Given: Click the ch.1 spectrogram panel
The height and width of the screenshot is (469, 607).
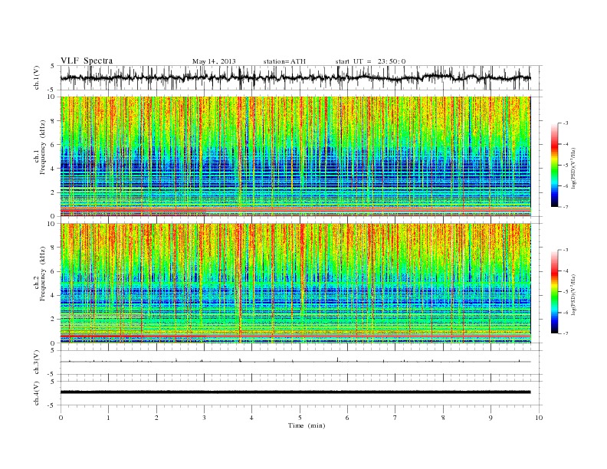Looking at the screenshot, I should point(296,156).
